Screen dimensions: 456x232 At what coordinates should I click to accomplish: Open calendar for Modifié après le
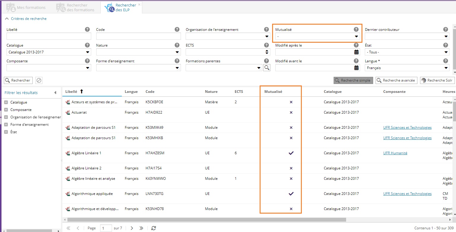pos(356,52)
